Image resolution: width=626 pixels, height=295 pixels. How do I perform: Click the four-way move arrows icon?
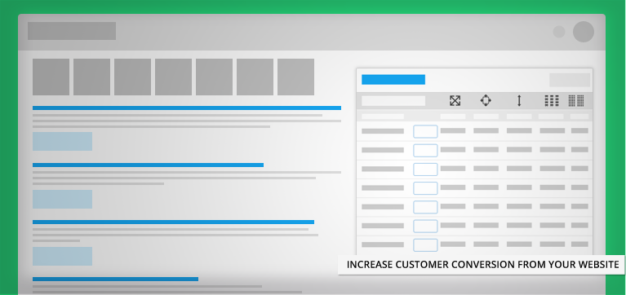tap(486, 100)
